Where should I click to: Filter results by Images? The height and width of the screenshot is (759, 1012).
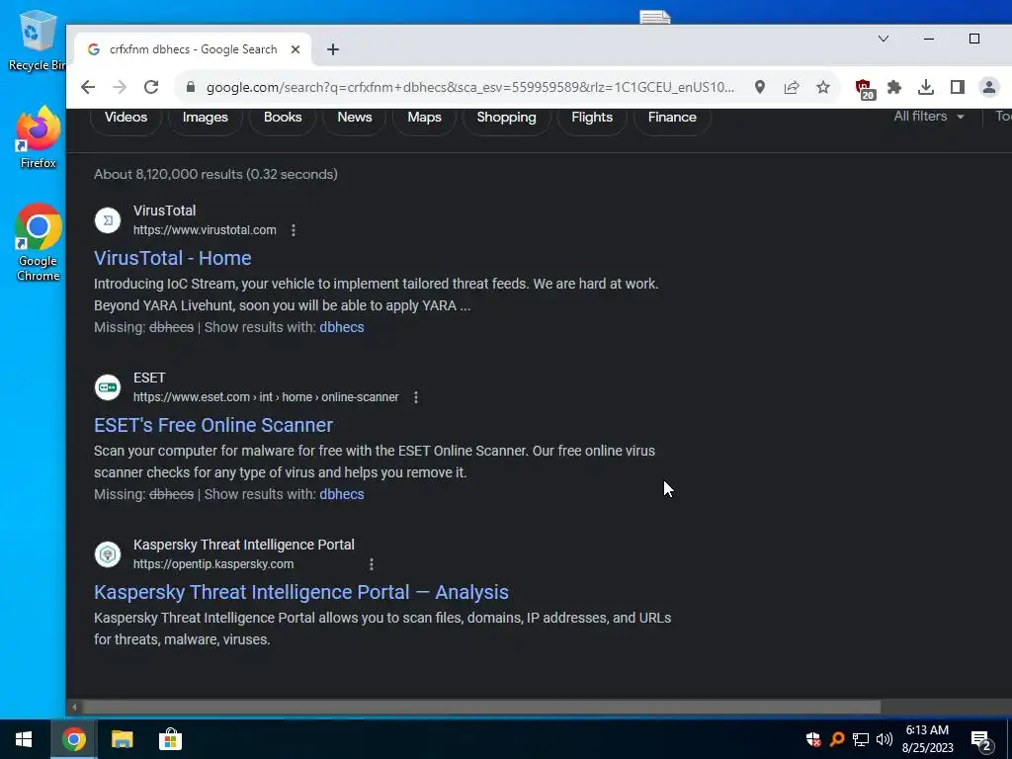tap(206, 118)
